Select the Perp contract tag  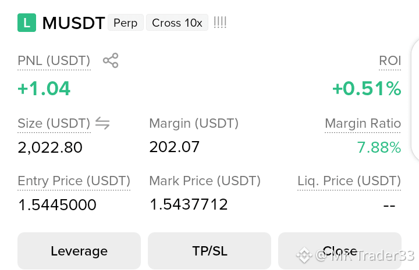click(126, 23)
